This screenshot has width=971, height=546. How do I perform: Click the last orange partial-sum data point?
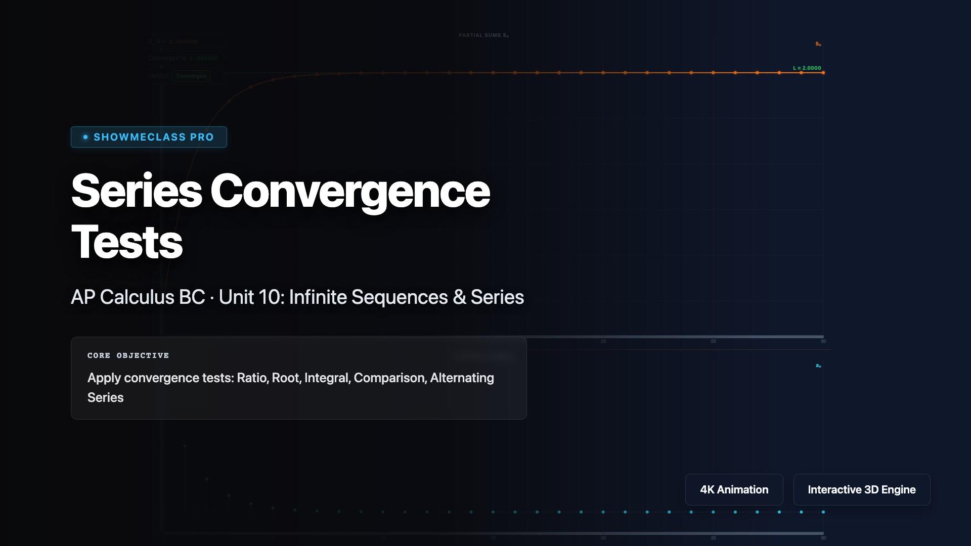[x=823, y=73]
